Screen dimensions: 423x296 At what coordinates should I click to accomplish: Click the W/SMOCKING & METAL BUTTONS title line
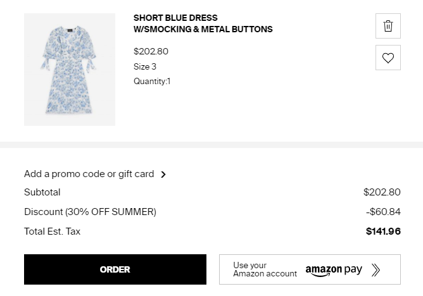coord(203,29)
